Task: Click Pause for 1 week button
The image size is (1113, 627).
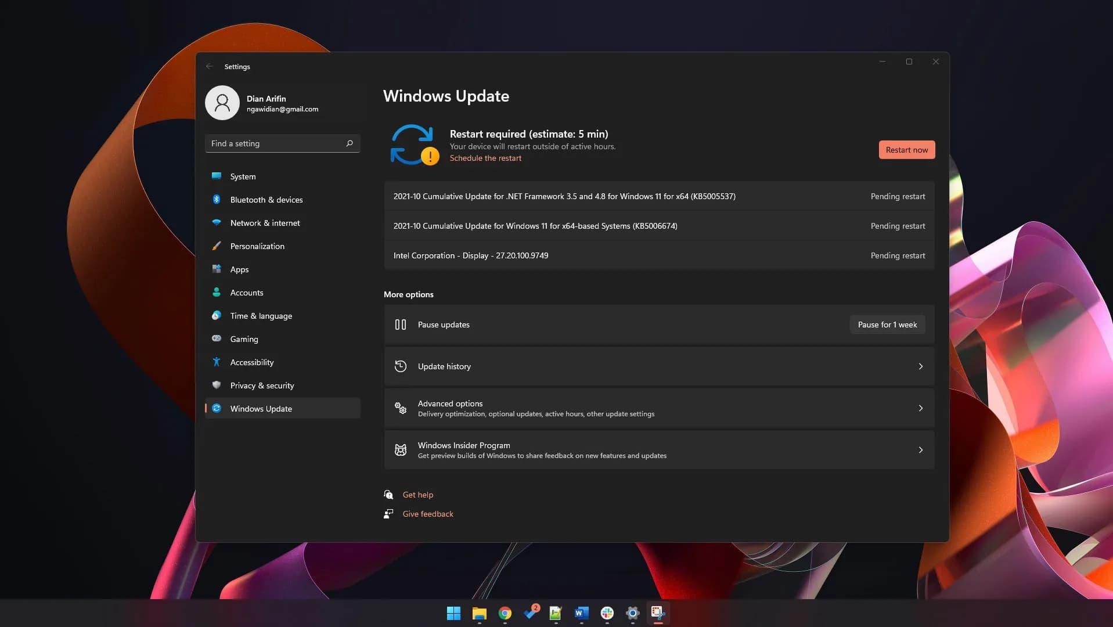Action: pos(887,325)
